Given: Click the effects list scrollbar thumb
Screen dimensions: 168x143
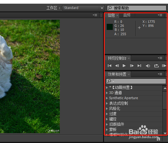Looking at the screenshot, I should pos(165,100).
